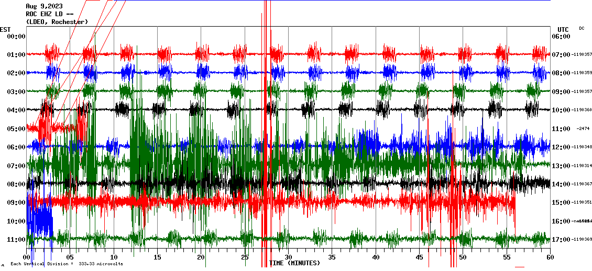Select the DC column header
The image size is (592, 271).
point(582,28)
